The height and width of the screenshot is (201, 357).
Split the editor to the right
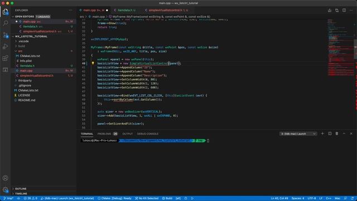point(344,10)
